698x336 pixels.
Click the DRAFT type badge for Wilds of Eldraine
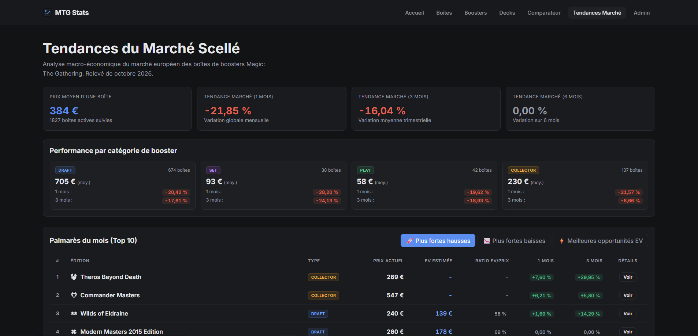tap(318, 314)
